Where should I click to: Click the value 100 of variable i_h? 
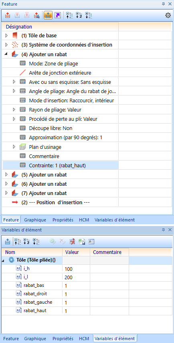point(69,269)
